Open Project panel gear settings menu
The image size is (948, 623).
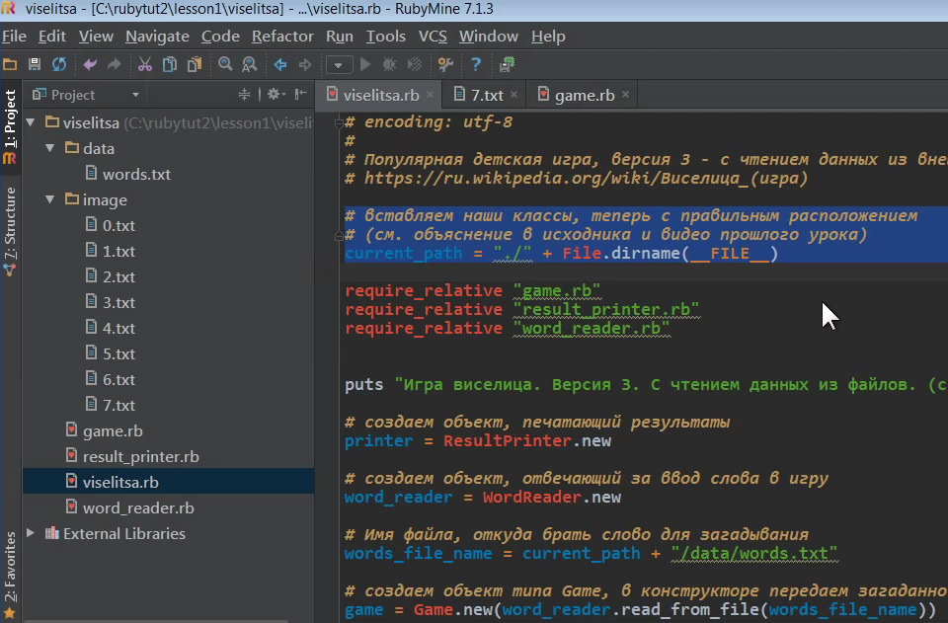click(x=276, y=94)
